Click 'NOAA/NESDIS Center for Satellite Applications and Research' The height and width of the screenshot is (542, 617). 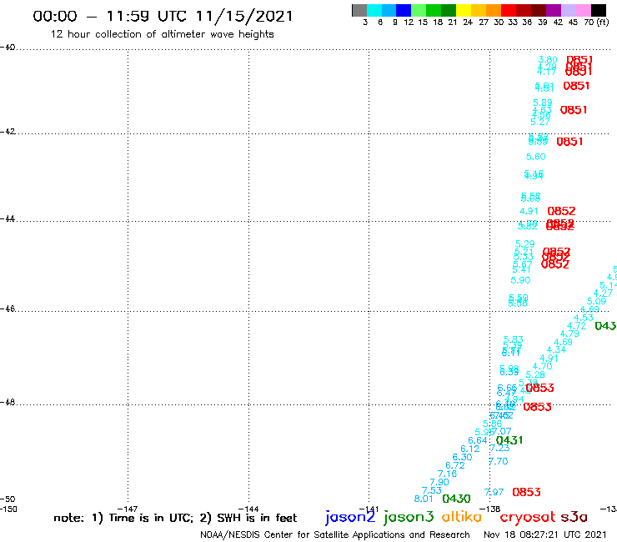coord(335,535)
